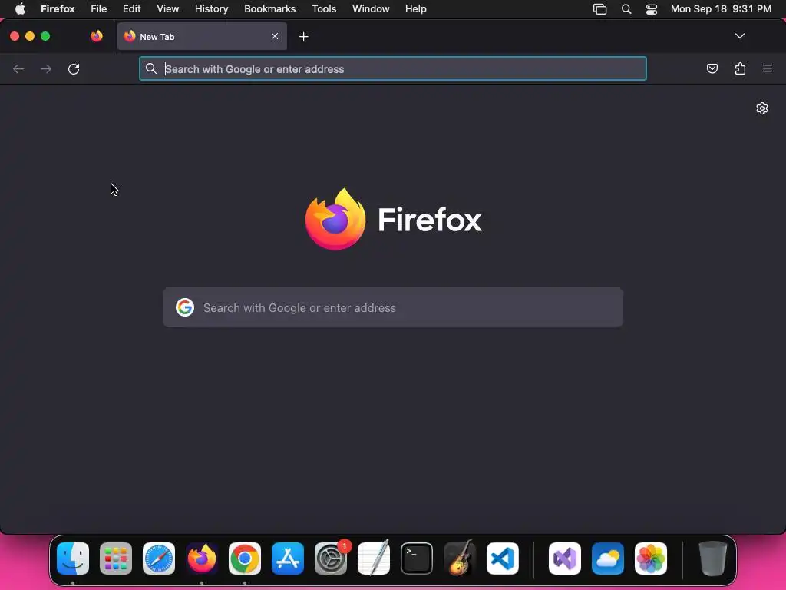
Task: Open the File menu
Action: click(x=99, y=9)
